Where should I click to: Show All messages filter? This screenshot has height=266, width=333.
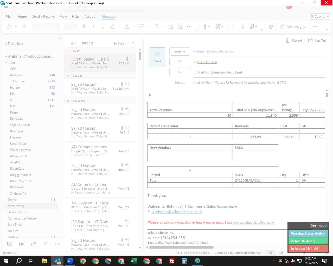(73, 43)
